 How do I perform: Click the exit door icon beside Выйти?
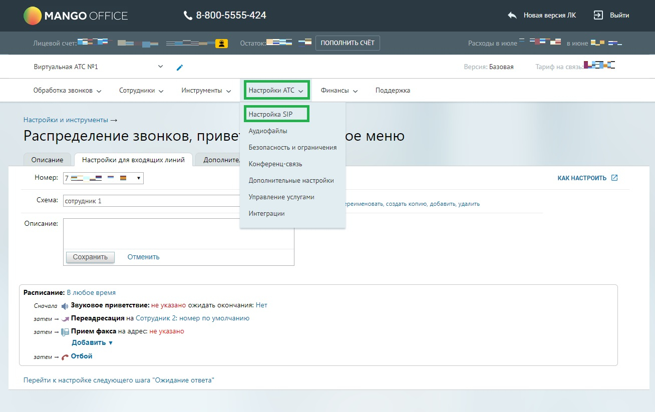point(598,15)
